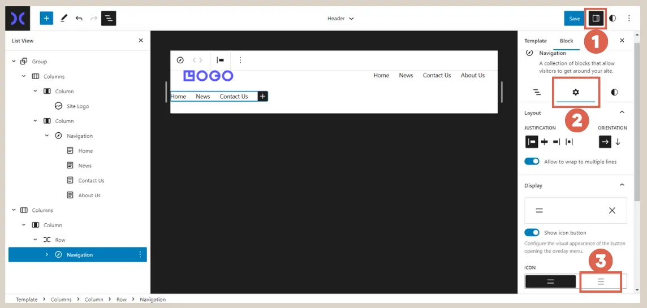
Task: Click Columns in the breadcrumb bar
Action: tap(61, 300)
